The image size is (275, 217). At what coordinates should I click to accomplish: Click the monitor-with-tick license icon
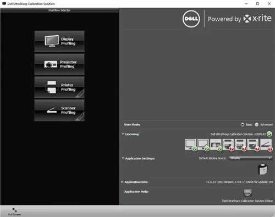tap(203, 144)
